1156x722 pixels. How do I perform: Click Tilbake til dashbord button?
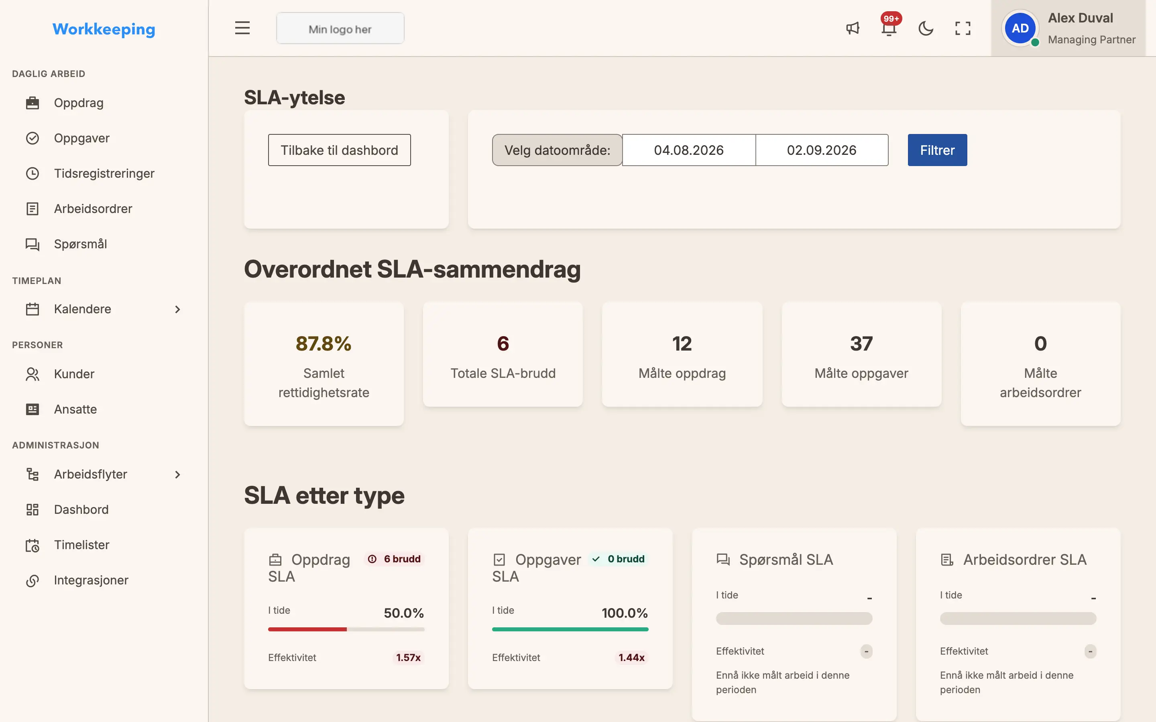click(339, 150)
